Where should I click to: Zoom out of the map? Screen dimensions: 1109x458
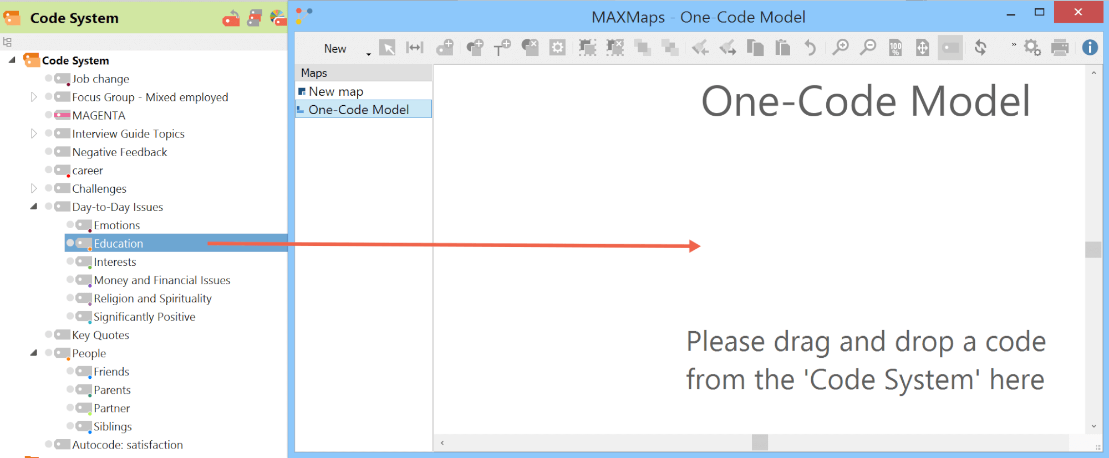[x=868, y=48]
